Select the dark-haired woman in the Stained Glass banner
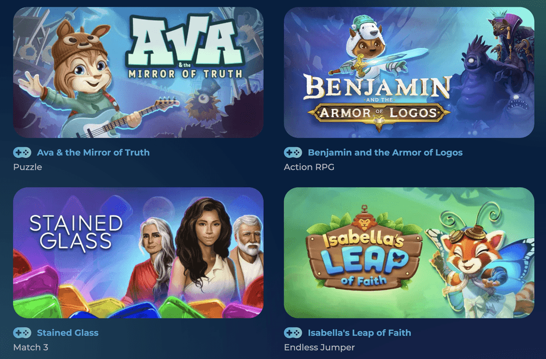Image resolution: width=546 pixels, height=359 pixels. point(205,254)
